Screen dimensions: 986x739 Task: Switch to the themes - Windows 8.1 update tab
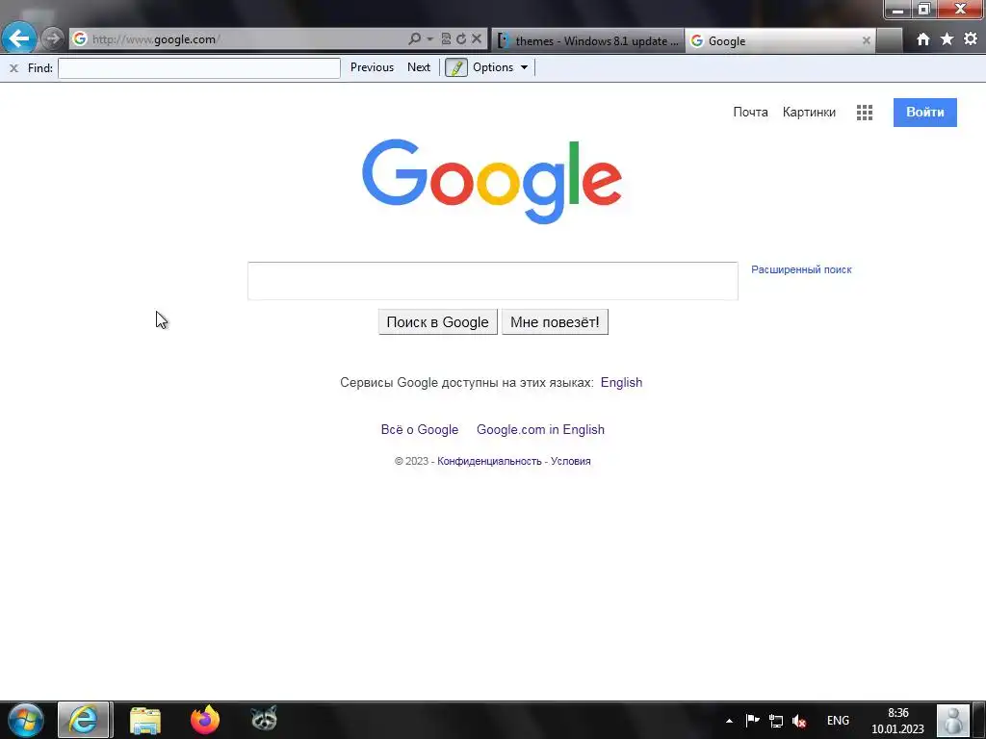[x=587, y=40]
